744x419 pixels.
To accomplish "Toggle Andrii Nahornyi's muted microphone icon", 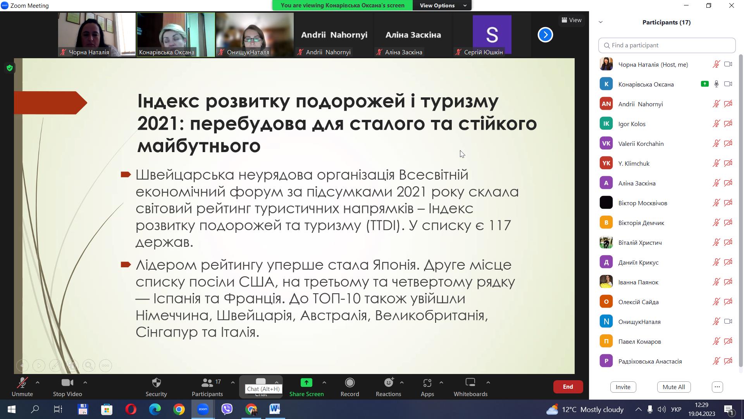I will [x=716, y=104].
